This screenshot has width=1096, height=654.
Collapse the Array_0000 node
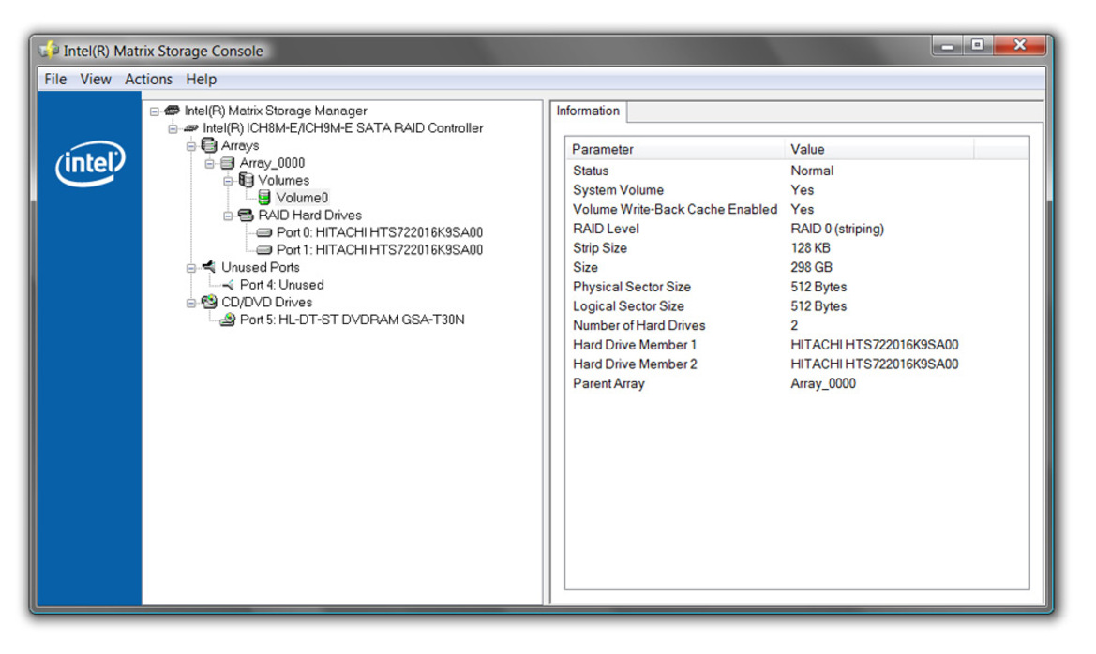[x=209, y=163]
